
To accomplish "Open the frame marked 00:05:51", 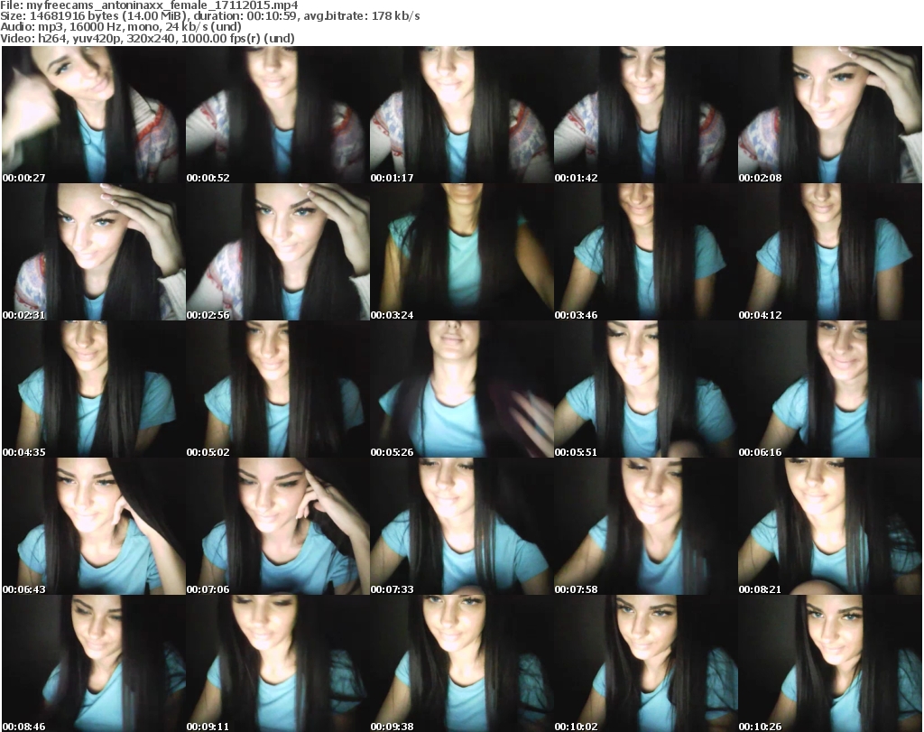I will click(x=646, y=390).
